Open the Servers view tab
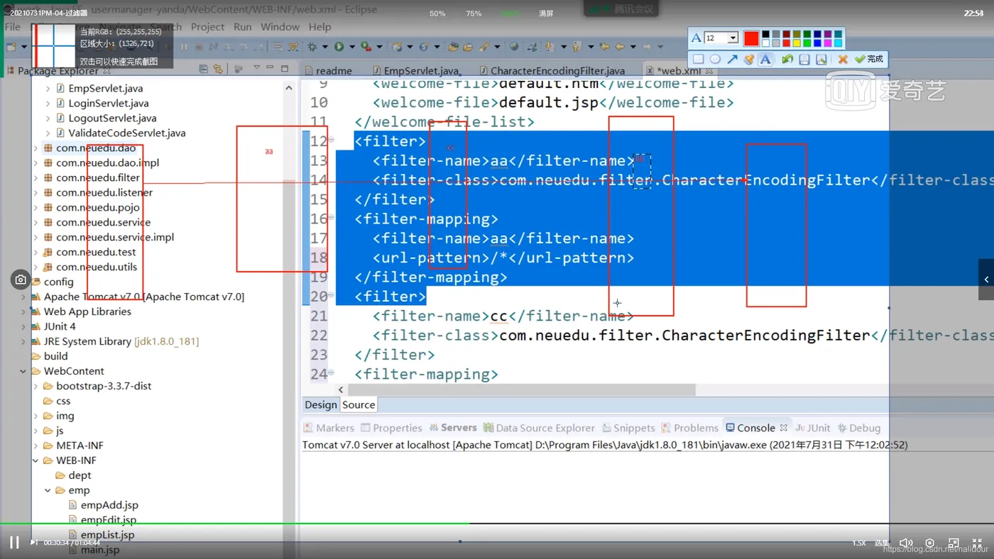Image resolution: width=994 pixels, height=559 pixels. coord(453,428)
